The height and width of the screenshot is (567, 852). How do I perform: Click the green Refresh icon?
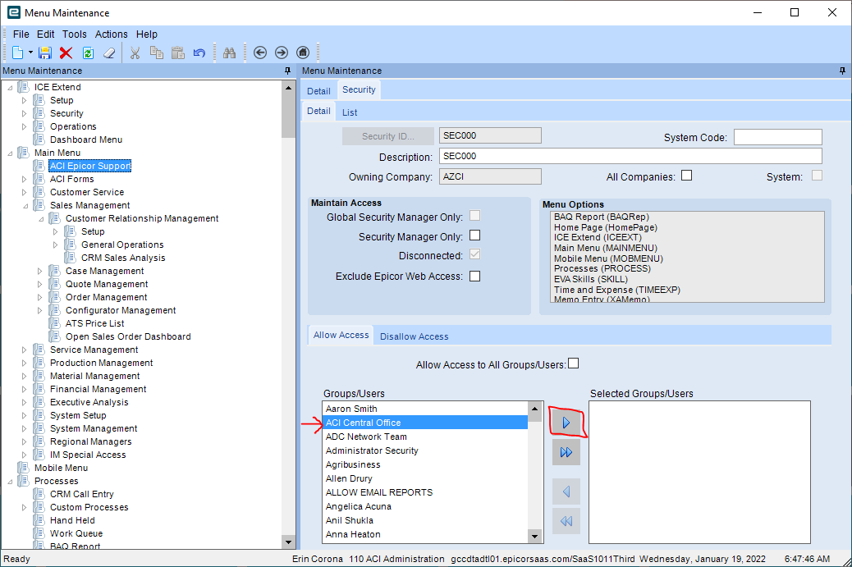(88, 53)
